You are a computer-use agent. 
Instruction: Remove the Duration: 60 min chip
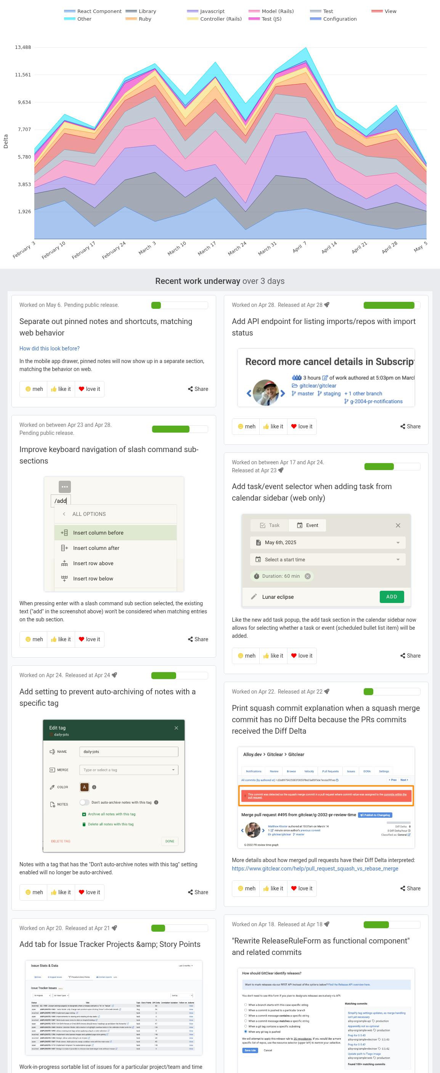pos(307,577)
